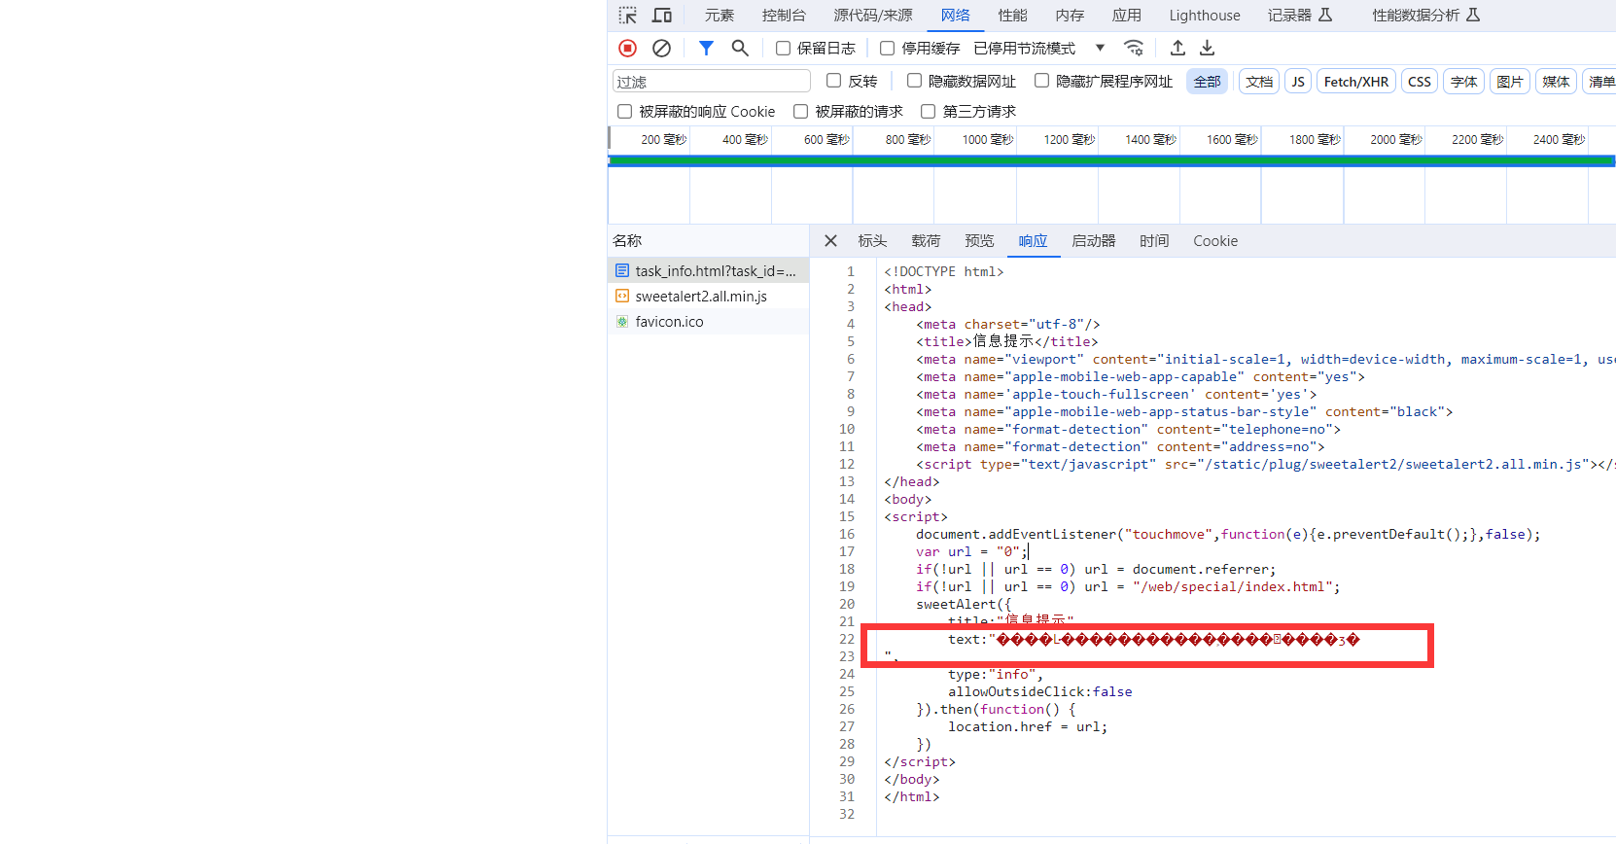Click the 名称 column header
The width and height of the screenshot is (1616, 844).
click(x=708, y=240)
